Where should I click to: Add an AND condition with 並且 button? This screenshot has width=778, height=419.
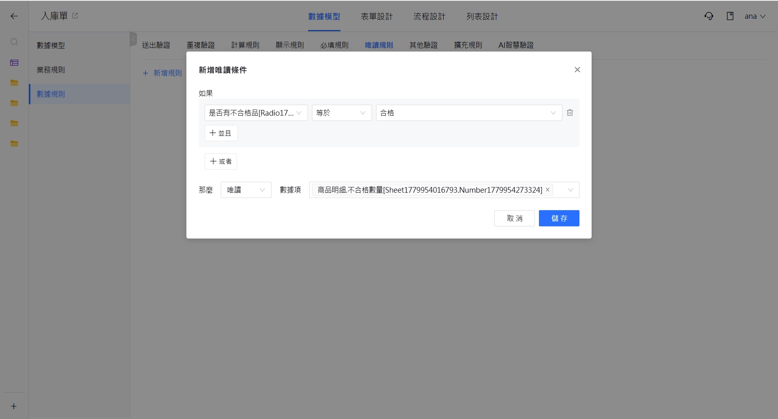[221, 133]
